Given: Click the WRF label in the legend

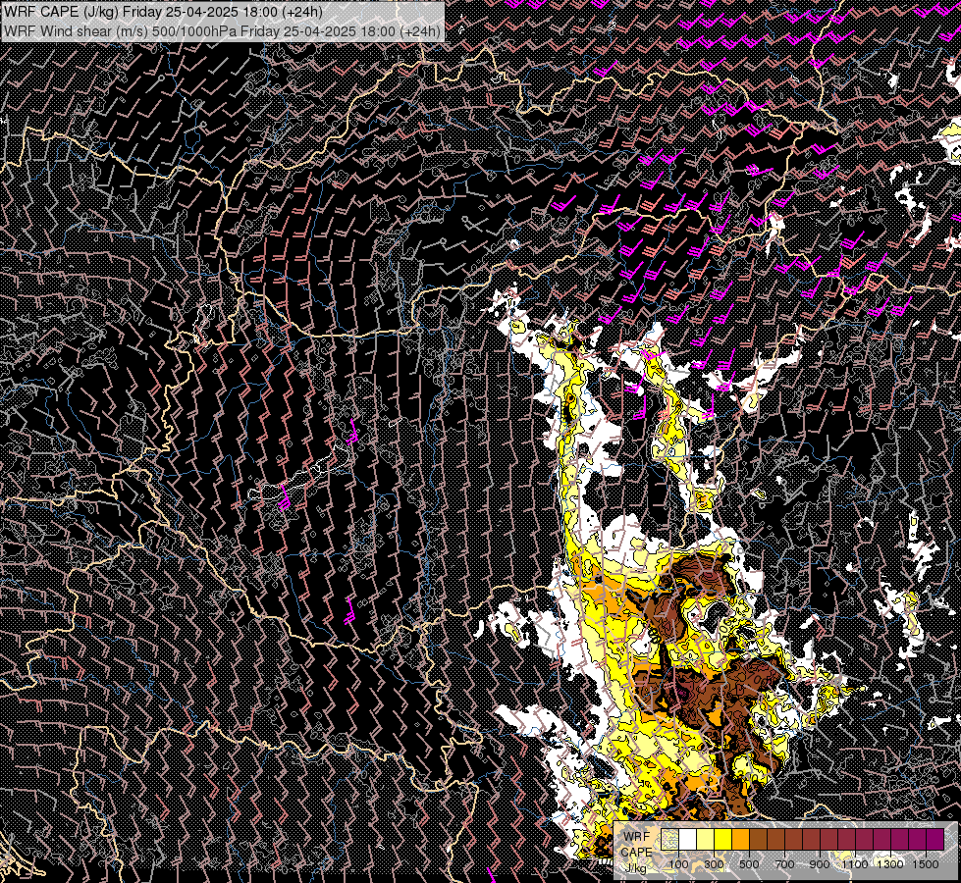Looking at the screenshot, I should [637, 837].
